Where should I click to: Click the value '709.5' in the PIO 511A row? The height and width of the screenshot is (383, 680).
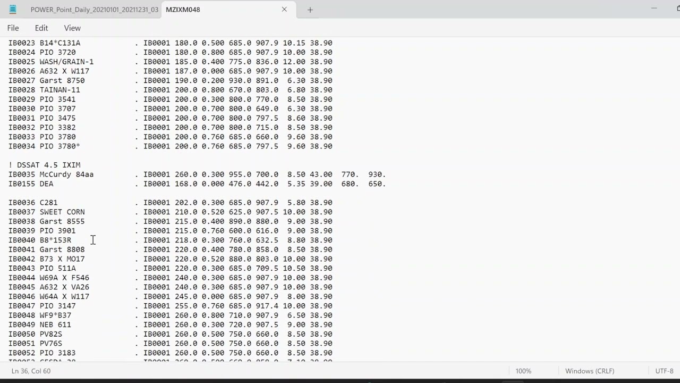pos(267,269)
